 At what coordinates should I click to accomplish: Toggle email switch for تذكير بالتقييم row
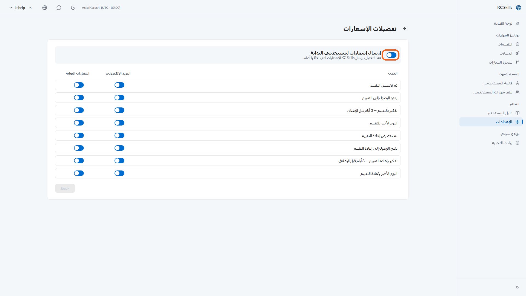click(x=119, y=110)
